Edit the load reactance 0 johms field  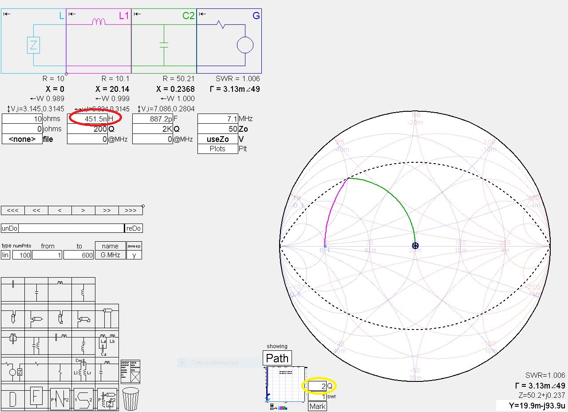pyautogui.click(x=22, y=129)
